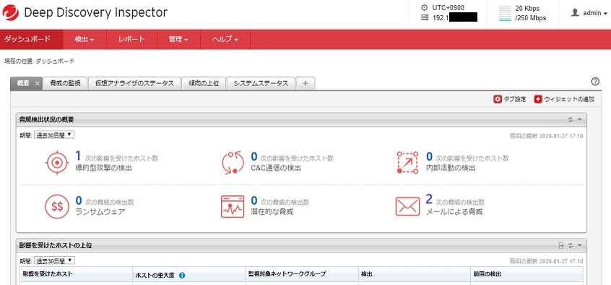
Task: Click the 内部活動の検出 label
Action: click(x=451, y=169)
